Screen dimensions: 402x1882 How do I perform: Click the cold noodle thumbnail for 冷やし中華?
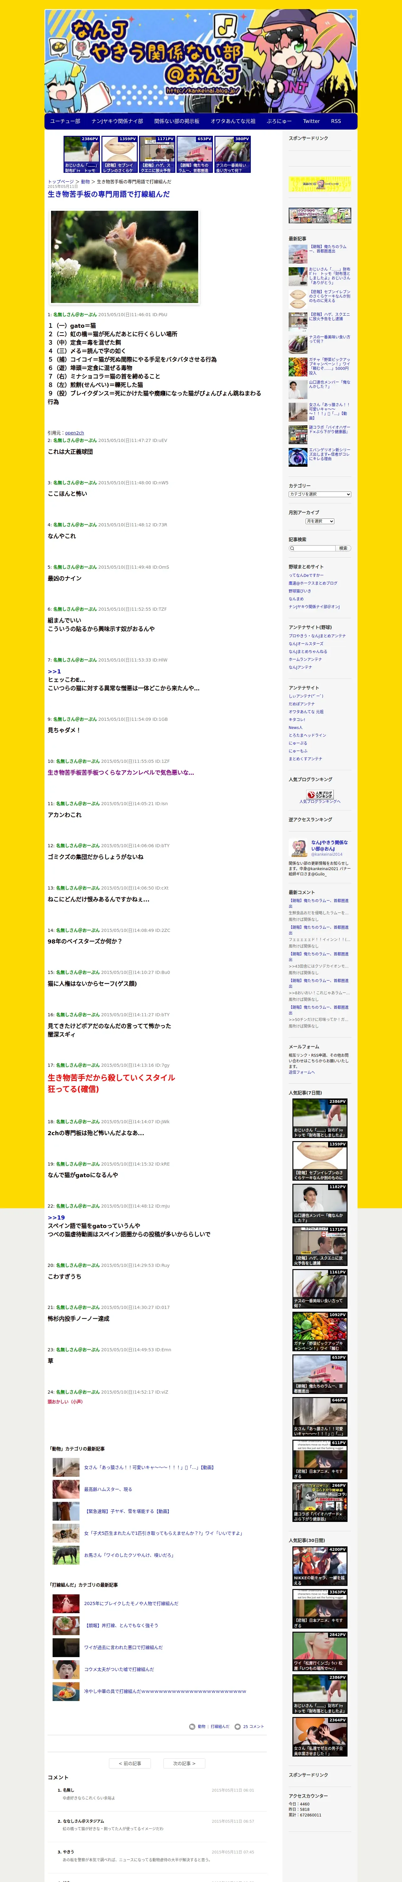(66, 1691)
